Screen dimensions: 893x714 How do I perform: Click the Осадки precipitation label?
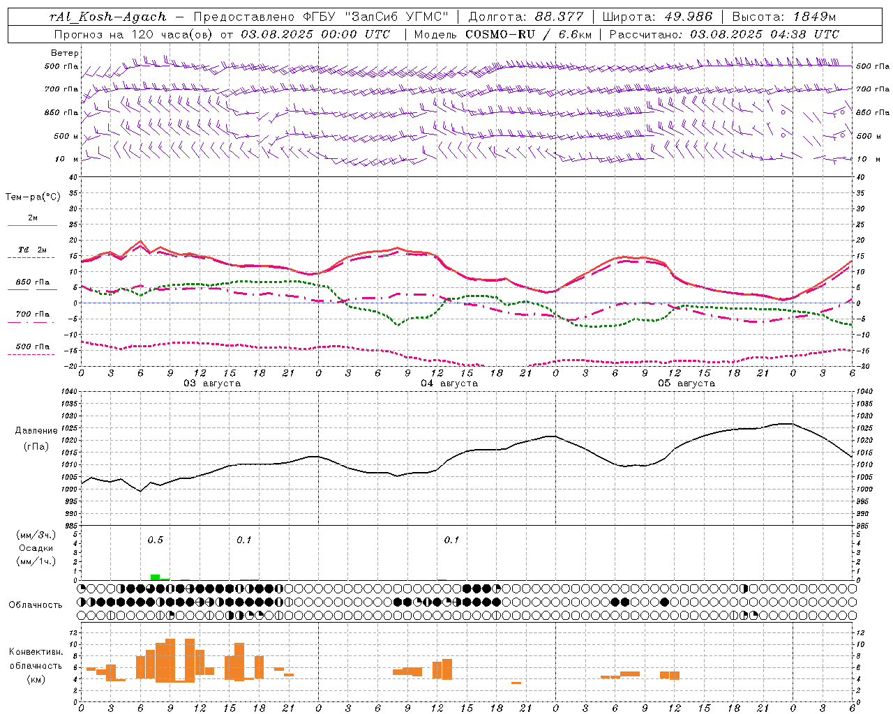[x=36, y=548]
